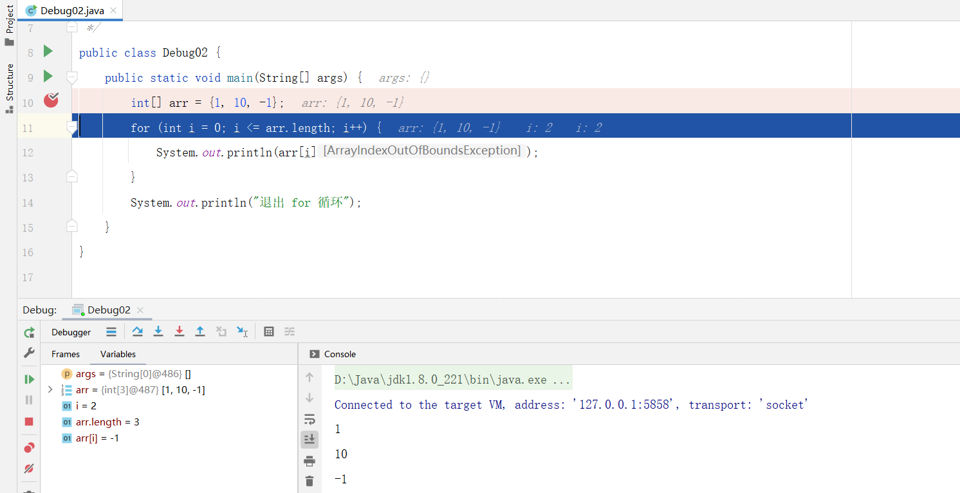Jump up the console stack trace

point(309,377)
